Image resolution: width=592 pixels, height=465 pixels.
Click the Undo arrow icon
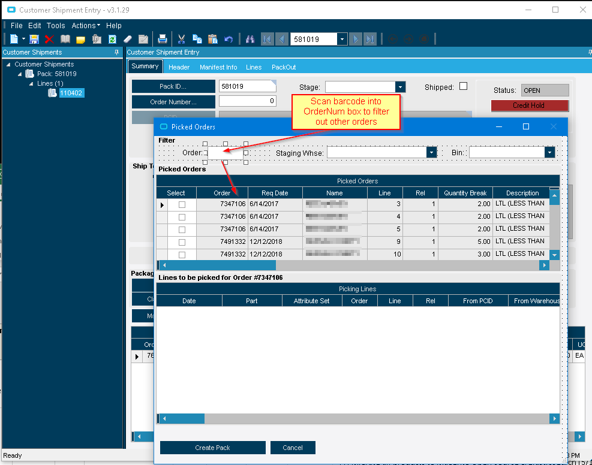coord(229,39)
